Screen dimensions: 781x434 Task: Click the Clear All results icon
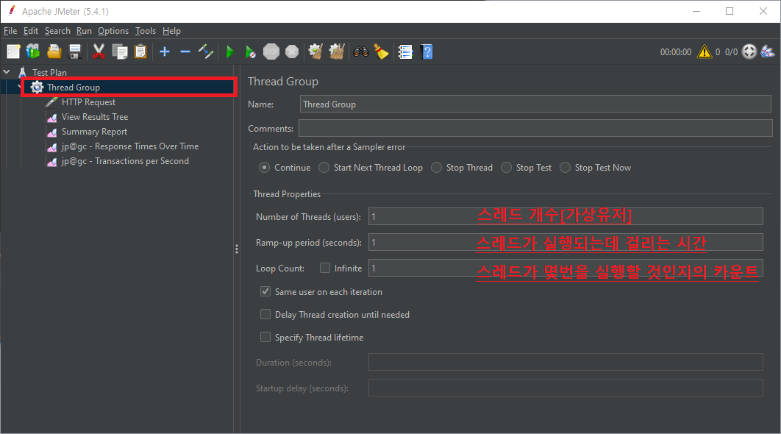tap(337, 51)
